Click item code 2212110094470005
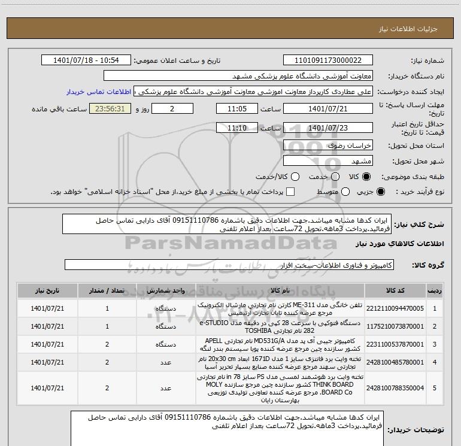Image resolution: width=461 pixels, height=446 pixels. 395,308
